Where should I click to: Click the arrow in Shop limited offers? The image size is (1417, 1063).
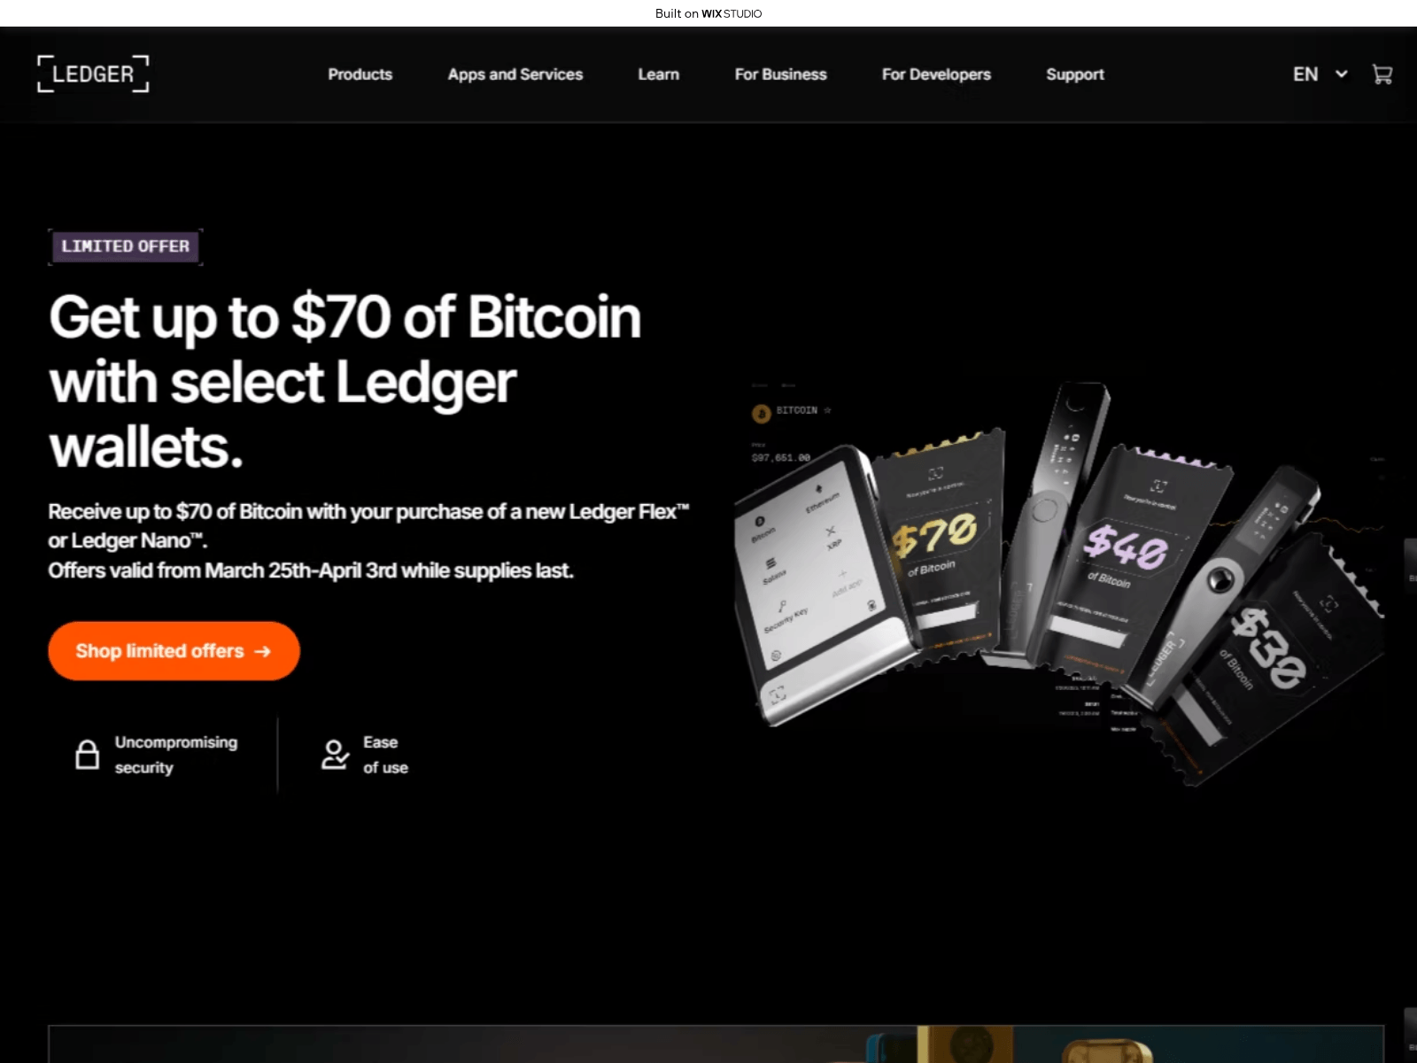[x=262, y=651]
